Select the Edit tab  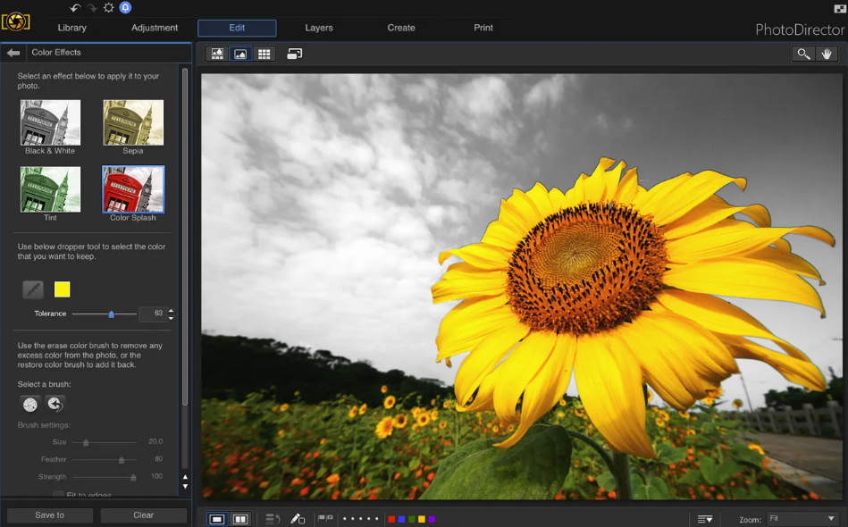click(237, 28)
